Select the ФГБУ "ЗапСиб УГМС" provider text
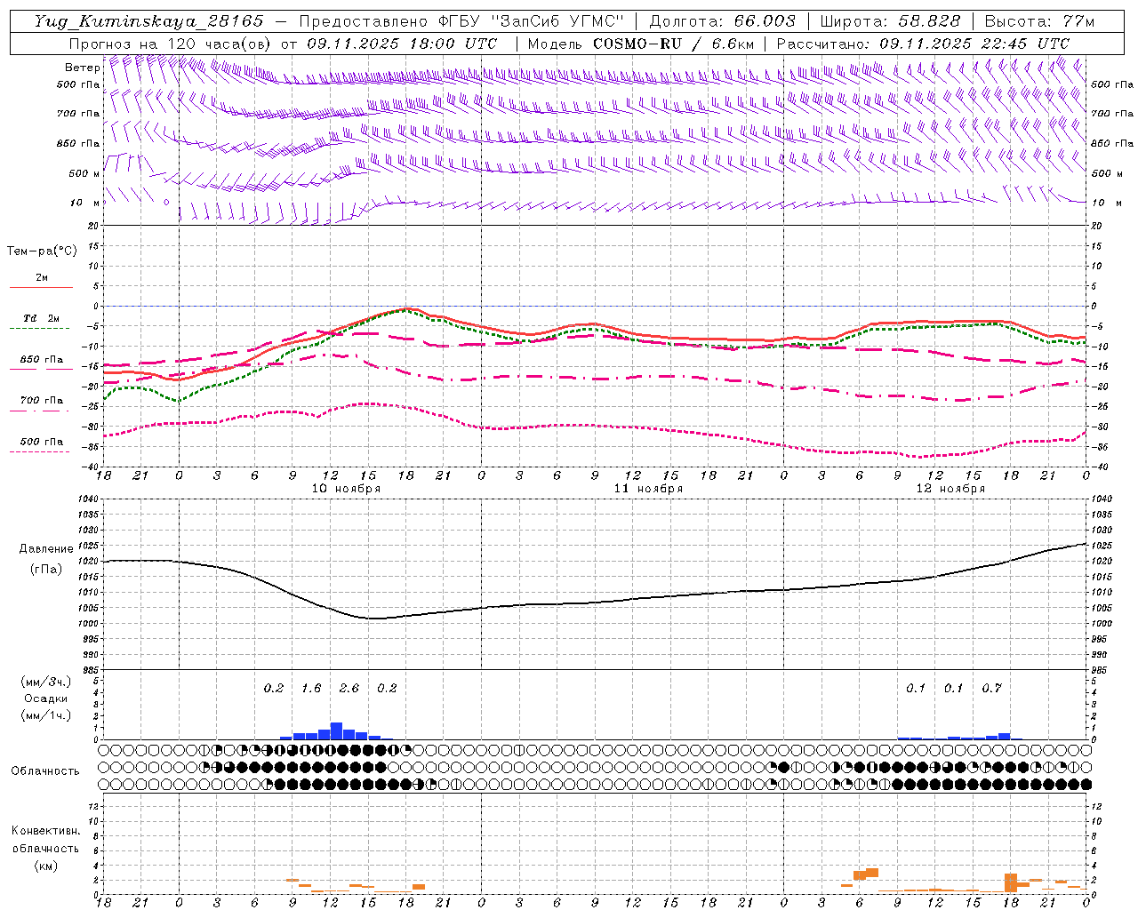1138x910 pixels. click(532, 21)
